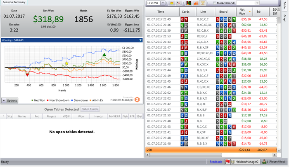Select the hand row winning $31,98
The width and height of the screenshot is (289, 167).
[x=211, y=70]
